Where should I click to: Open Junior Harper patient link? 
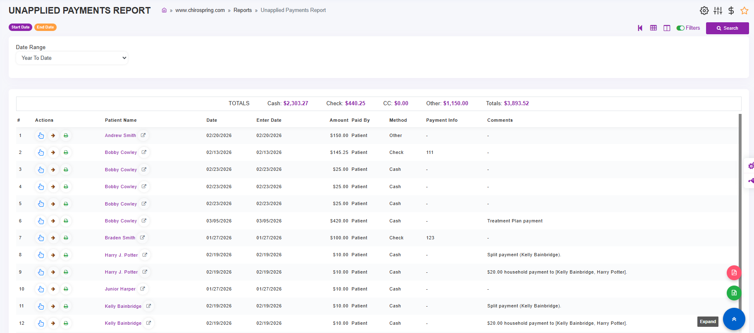[x=120, y=289]
